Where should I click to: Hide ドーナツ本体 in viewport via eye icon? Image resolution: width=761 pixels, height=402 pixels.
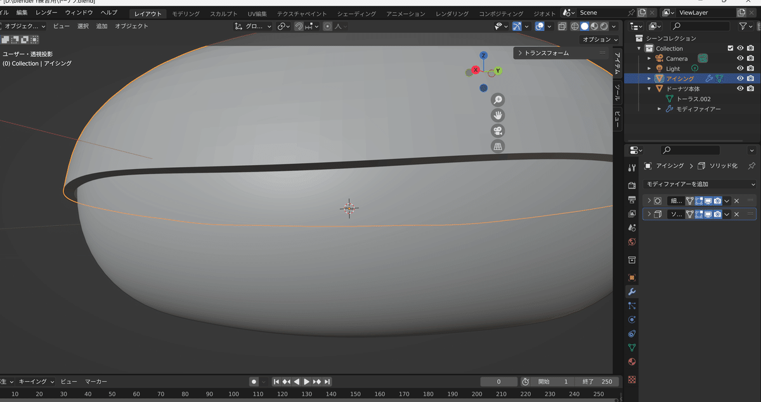(740, 89)
